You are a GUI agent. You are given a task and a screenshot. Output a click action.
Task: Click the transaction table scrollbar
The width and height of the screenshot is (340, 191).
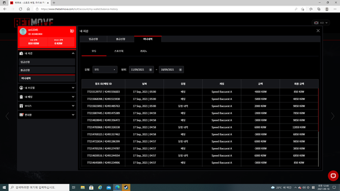point(318,110)
